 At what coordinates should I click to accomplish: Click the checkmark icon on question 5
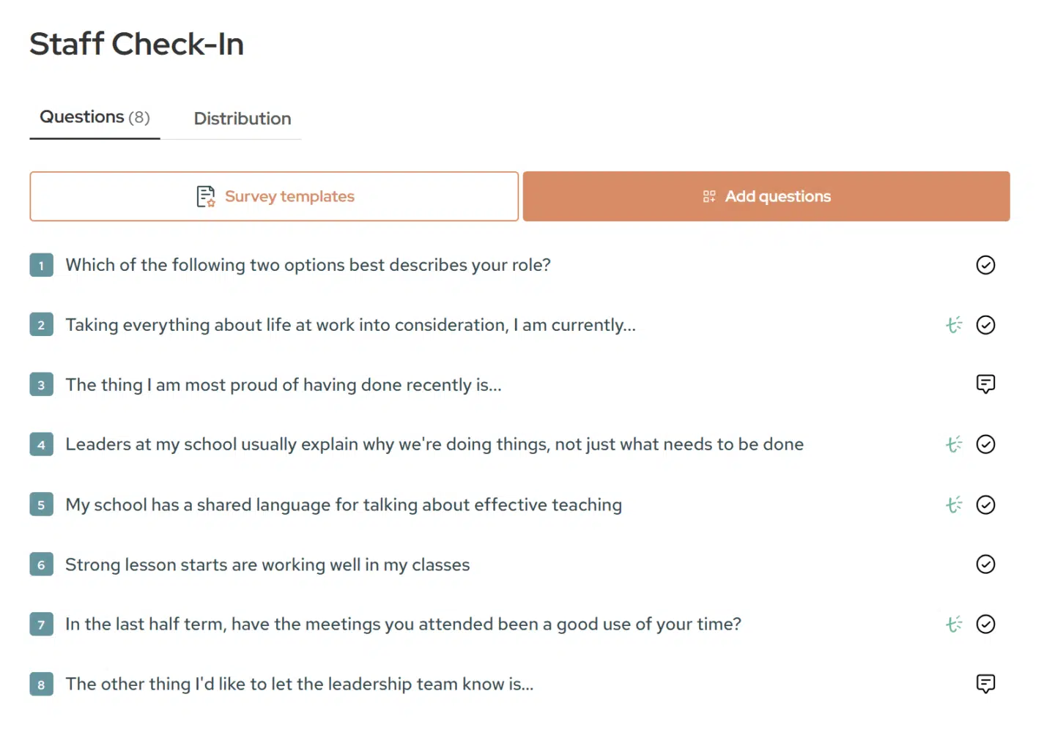985,505
